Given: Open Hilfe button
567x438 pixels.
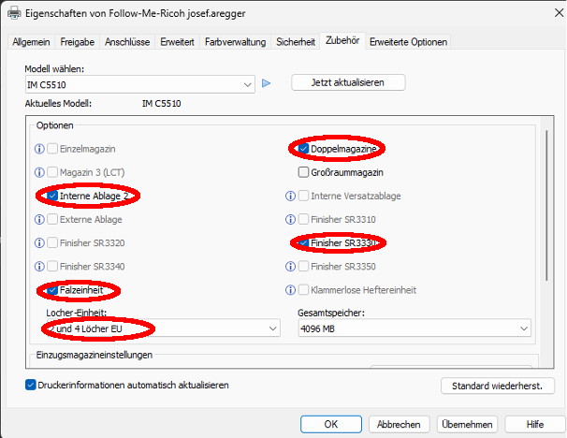Looking at the screenshot, I should 535,424.
